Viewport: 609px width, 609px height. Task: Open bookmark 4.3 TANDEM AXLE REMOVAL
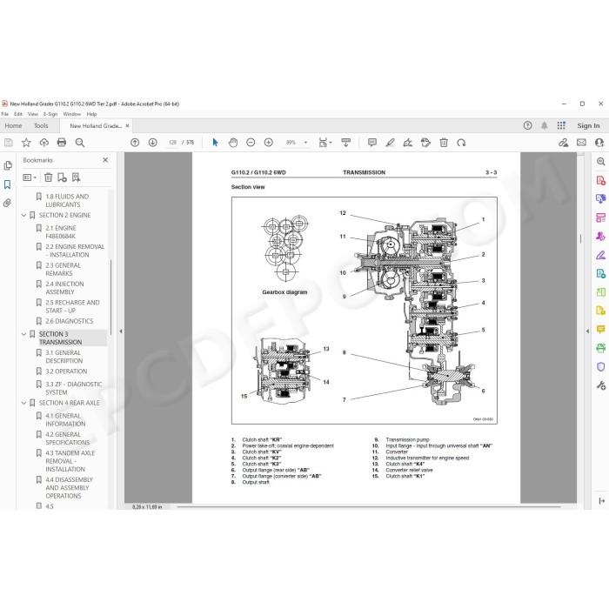70,461
